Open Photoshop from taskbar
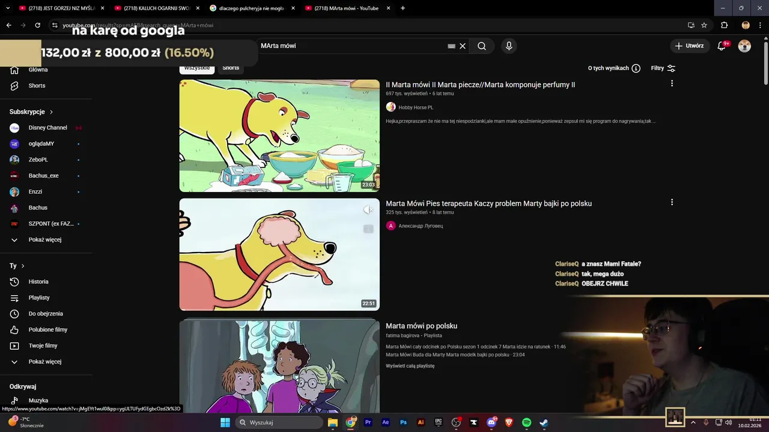This screenshot has width=769, height=432. coord(404,422)
